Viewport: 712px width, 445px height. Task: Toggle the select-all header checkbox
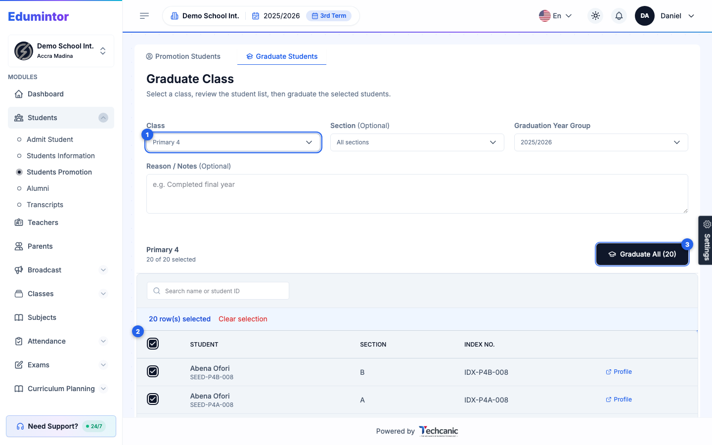(x=153, y=344)
